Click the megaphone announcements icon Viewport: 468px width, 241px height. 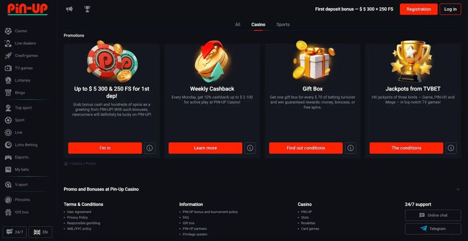[x=69, y=9]
